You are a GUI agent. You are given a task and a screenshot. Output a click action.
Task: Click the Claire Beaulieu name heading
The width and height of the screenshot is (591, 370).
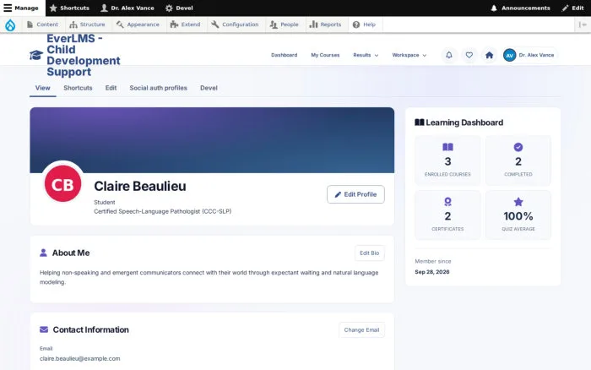[x=140, y=187]
